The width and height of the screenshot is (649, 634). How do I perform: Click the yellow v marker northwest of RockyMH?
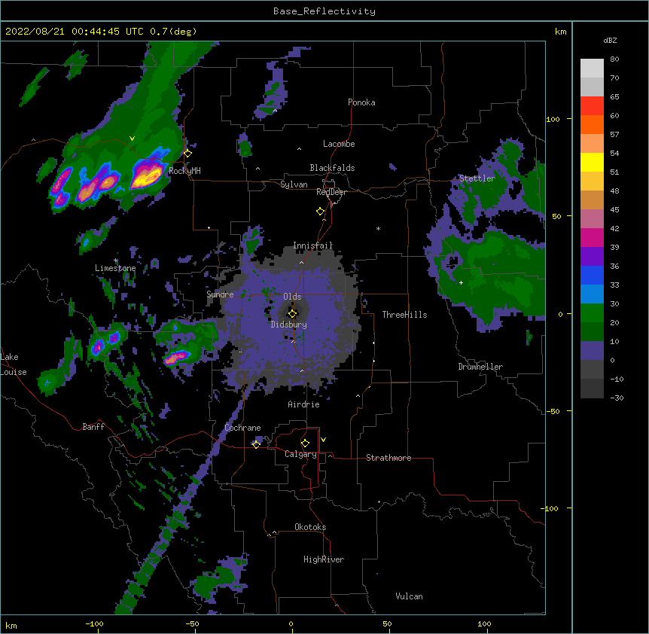132,139
